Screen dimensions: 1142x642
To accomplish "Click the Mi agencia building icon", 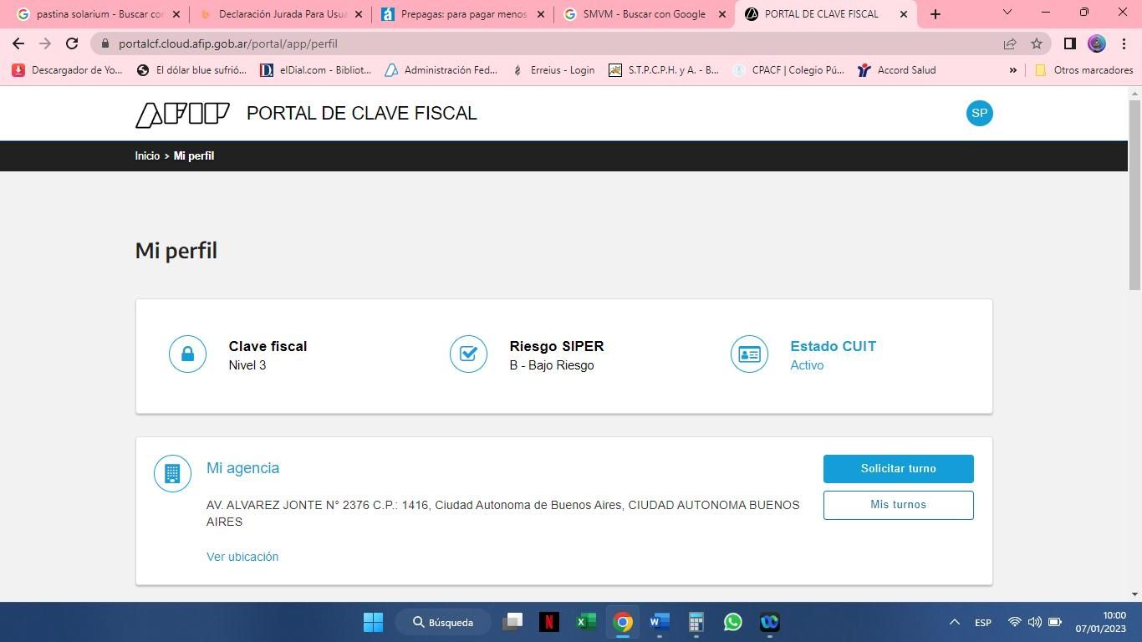I will 172,474.
